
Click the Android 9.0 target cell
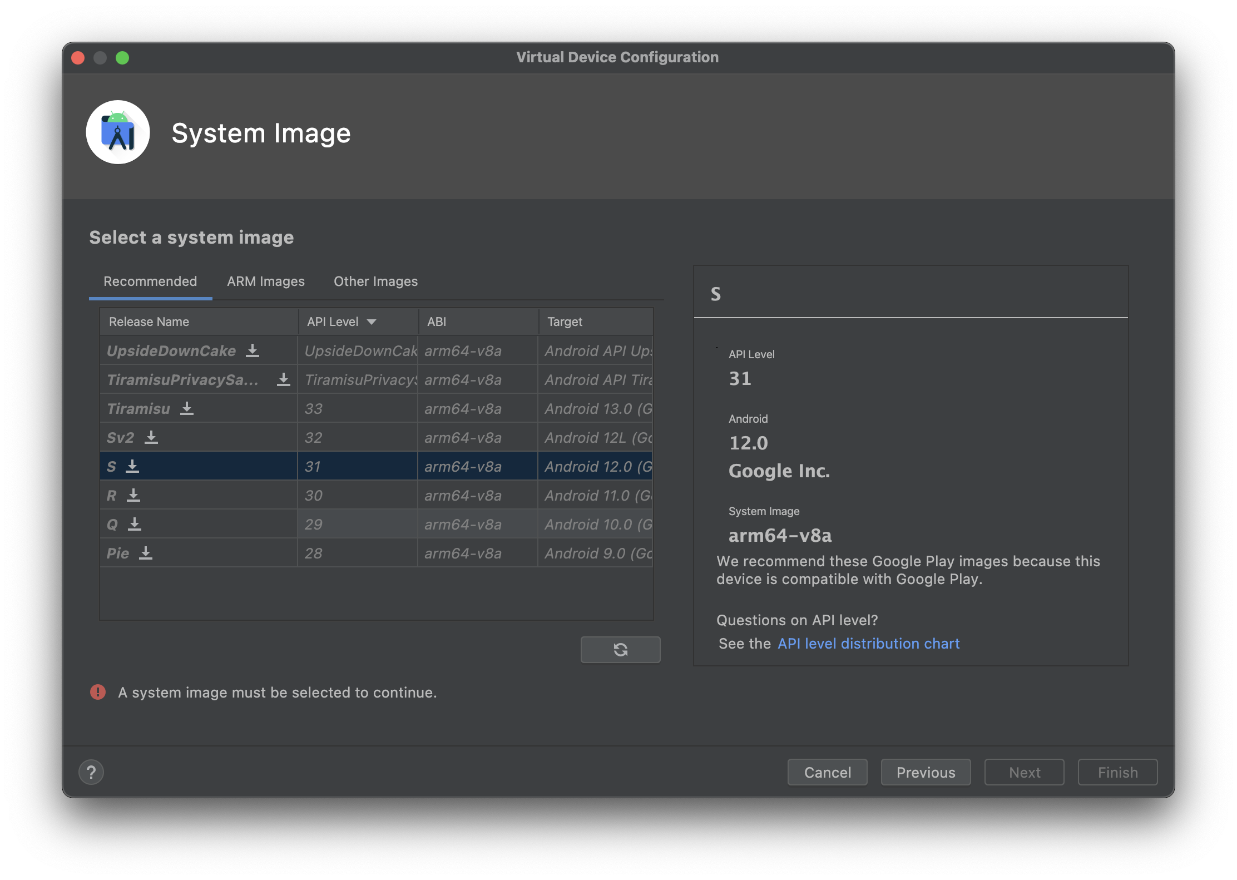click(596, 553)
